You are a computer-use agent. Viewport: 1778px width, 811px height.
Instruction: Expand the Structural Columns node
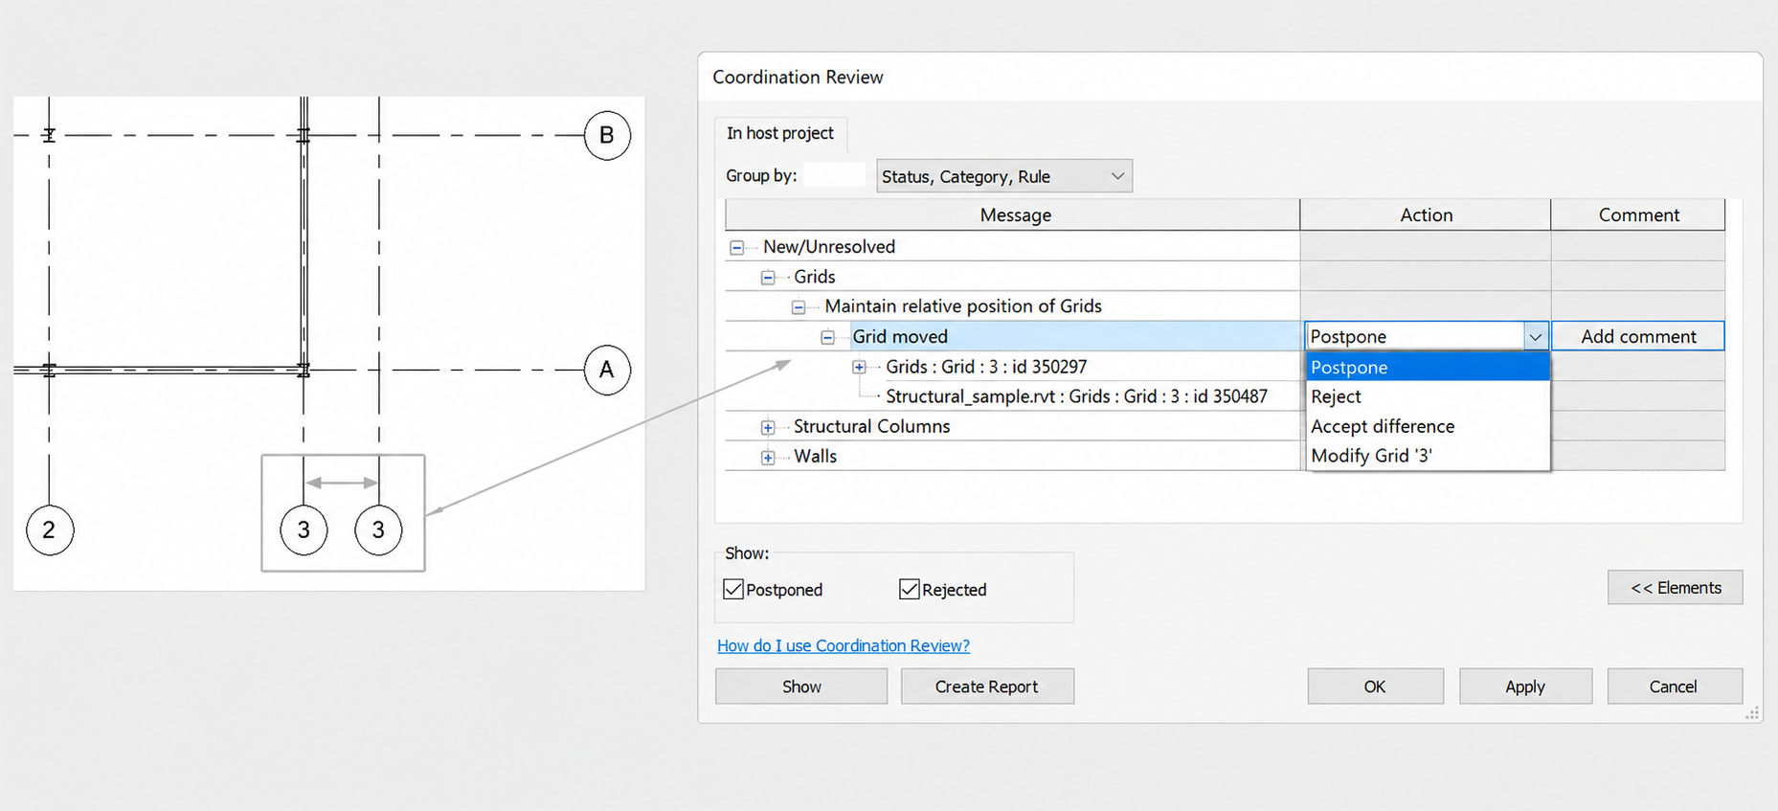768,427
